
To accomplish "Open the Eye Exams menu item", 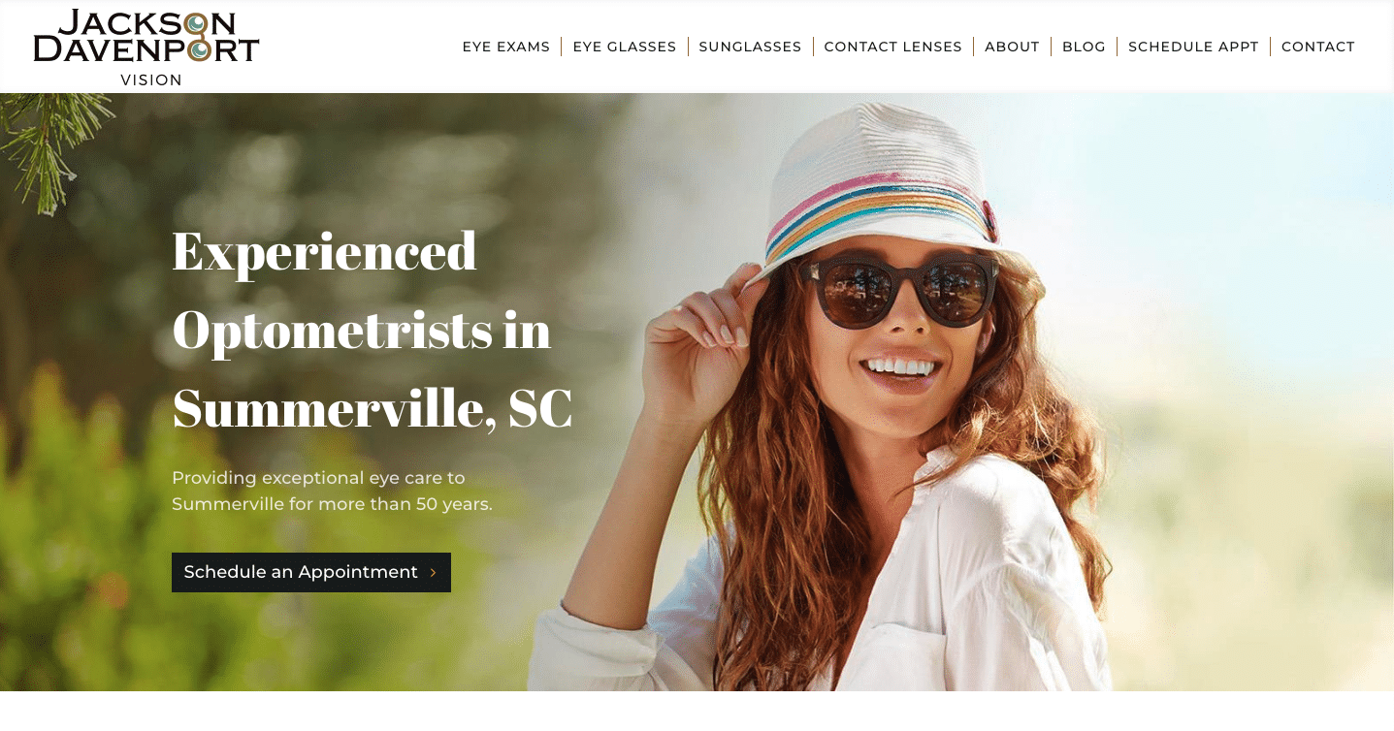I will (505, 47).
